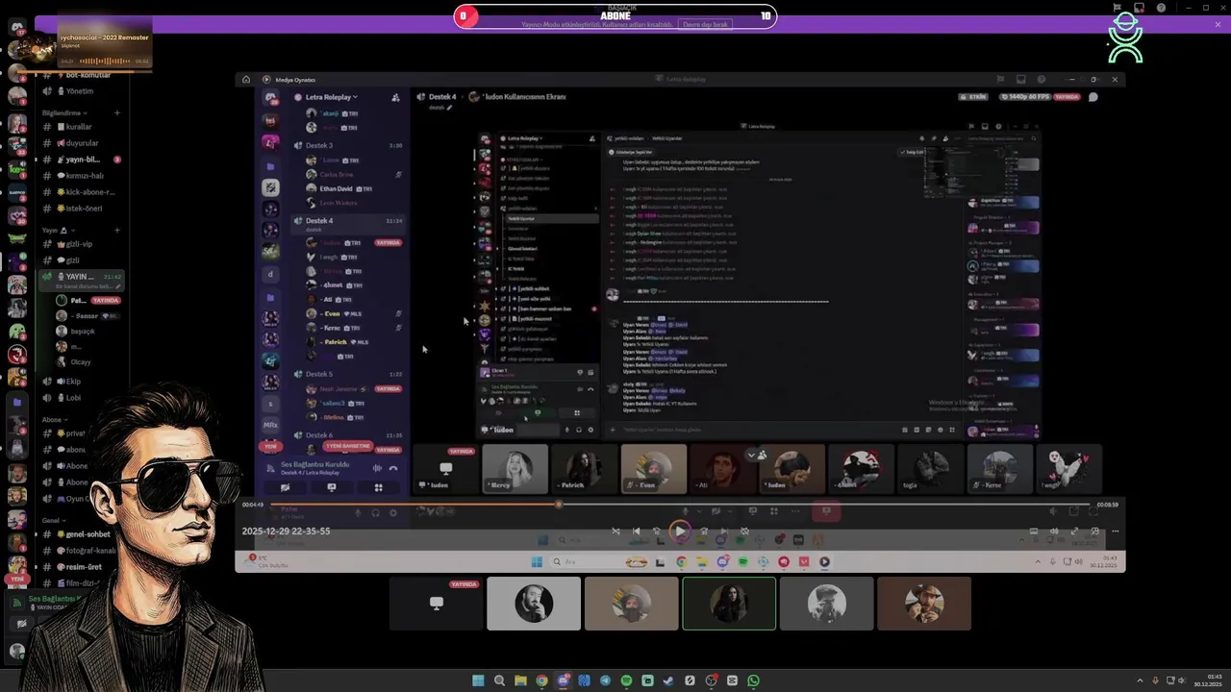Add channel to Yayın category
Image resolution: width=1231 pixels, height=692 pixels.
tap(117, 231)
